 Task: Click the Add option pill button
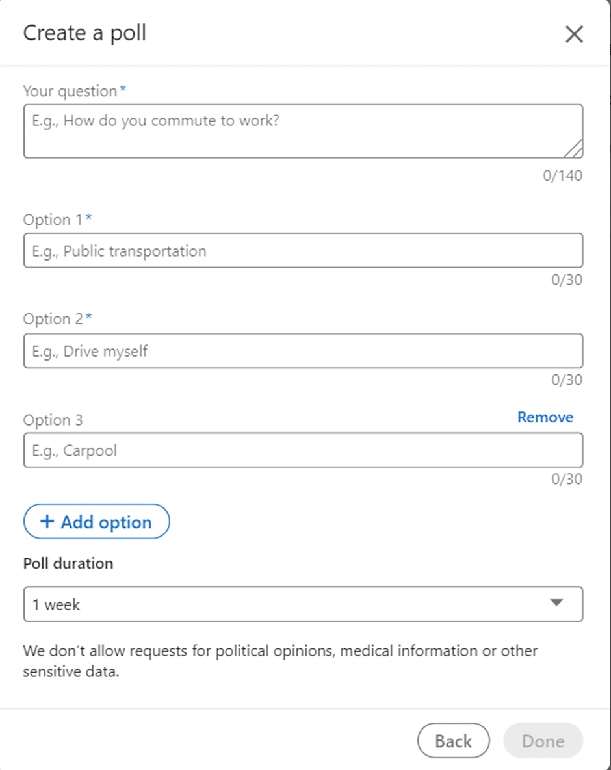tap(96, 521)
